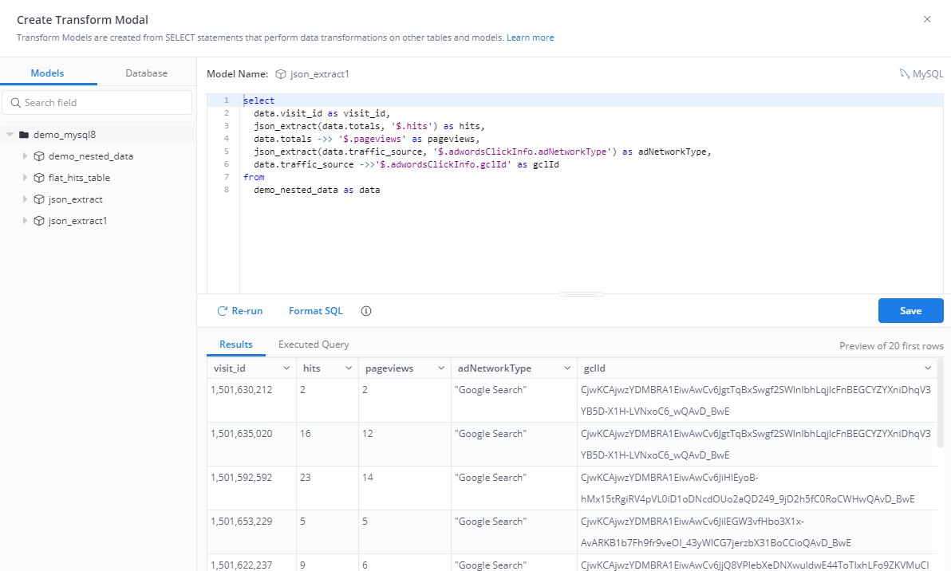Select the Results tab
The height and width of the screenshot is (571, 951).
pos(235,344)
